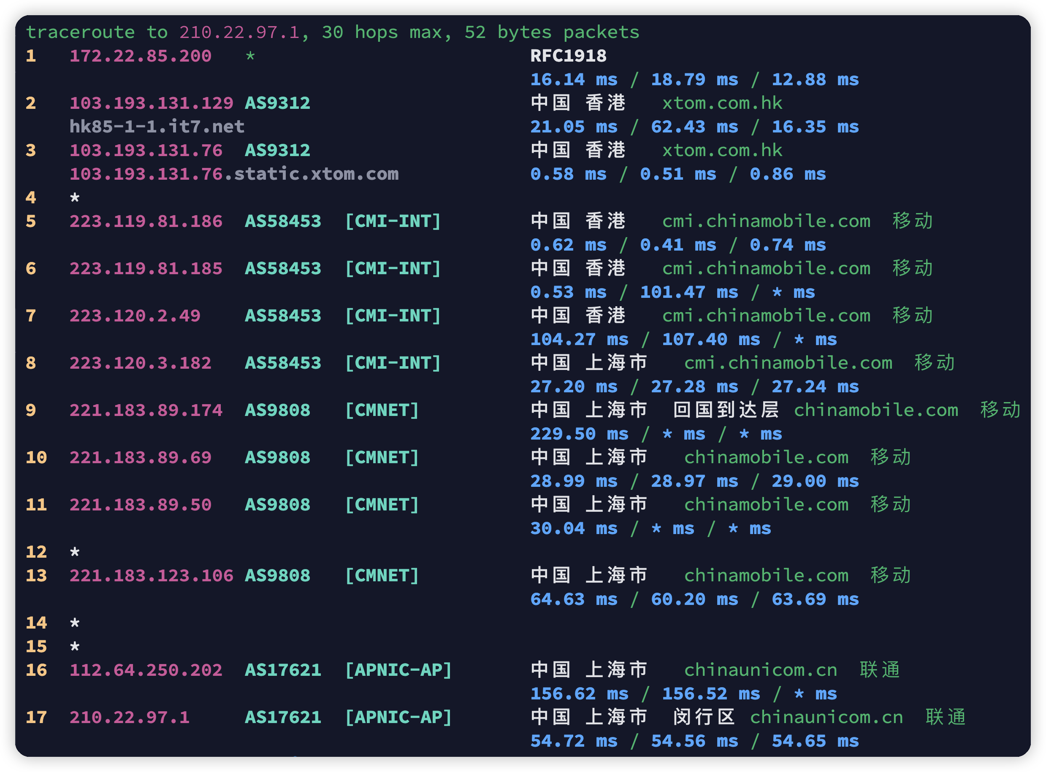Select hop 7 IP 223.120.2.49
Image resolution: width=1046 pixels, height=772 pixels.
point(135,316)
